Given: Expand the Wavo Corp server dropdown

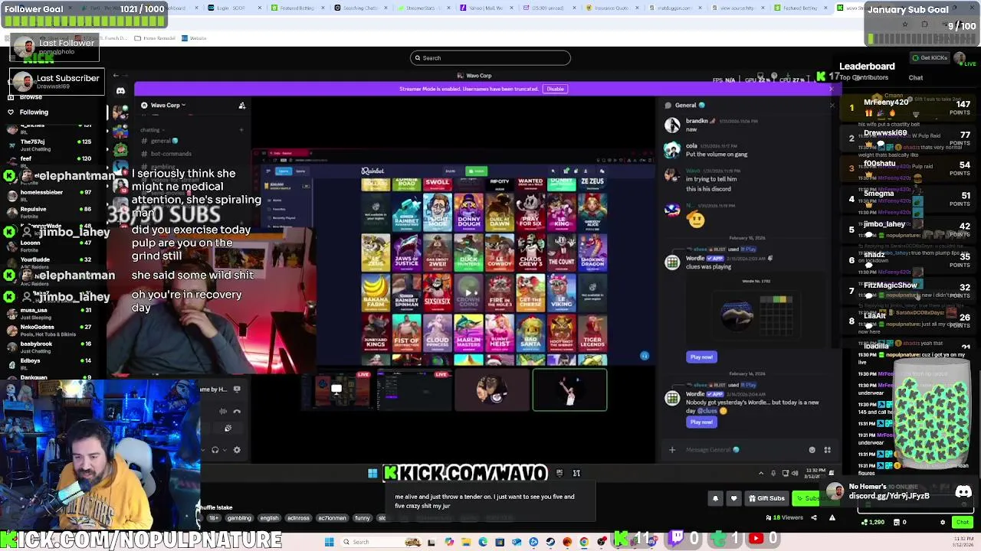Looking at the screenshot, I should point(169,105).
